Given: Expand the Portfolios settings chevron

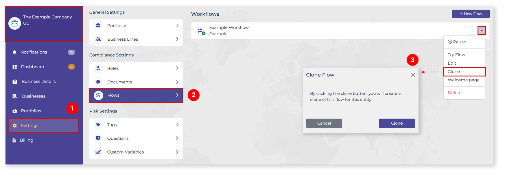Looking at the screenshot, I should 177,26.
